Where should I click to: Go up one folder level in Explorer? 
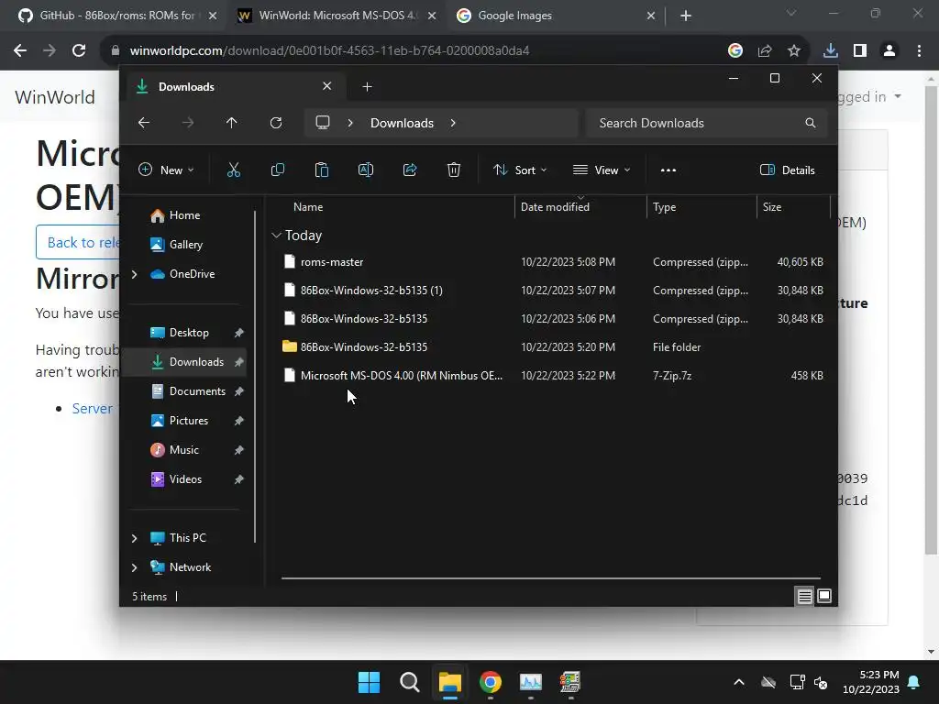tap(232, 123)
